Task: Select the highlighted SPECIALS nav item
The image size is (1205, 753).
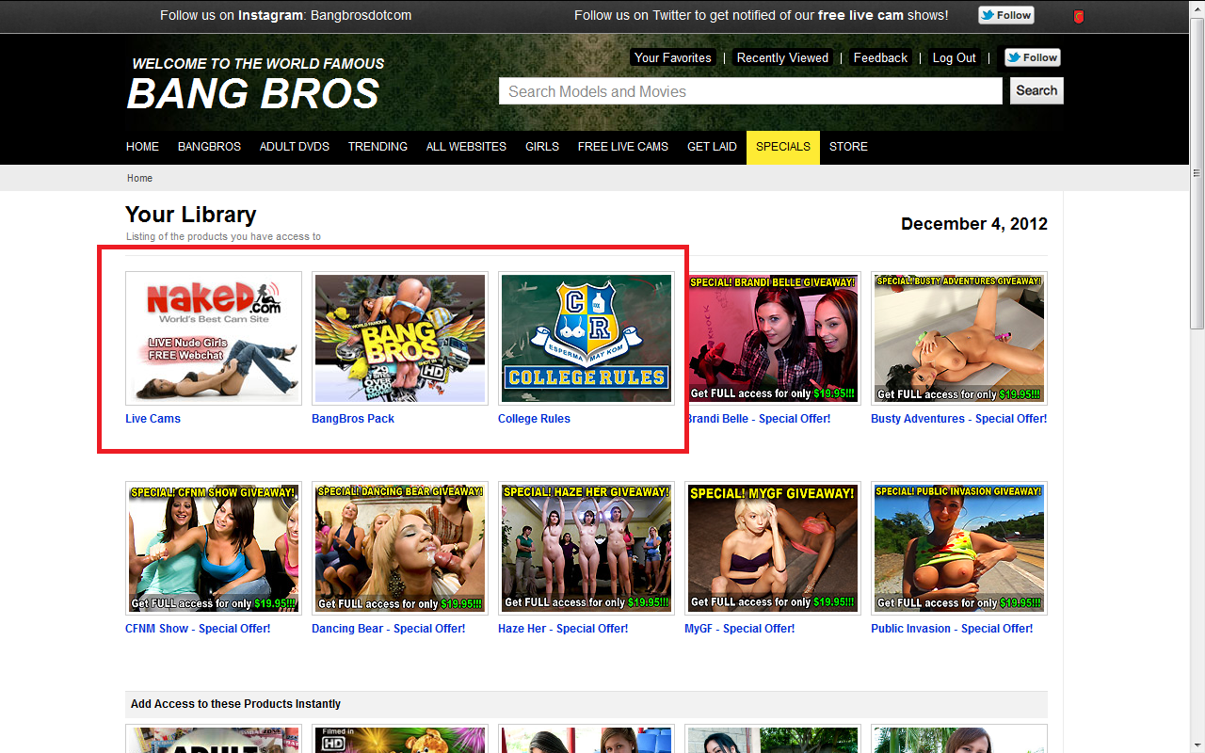Action: (x=783, y=147)
